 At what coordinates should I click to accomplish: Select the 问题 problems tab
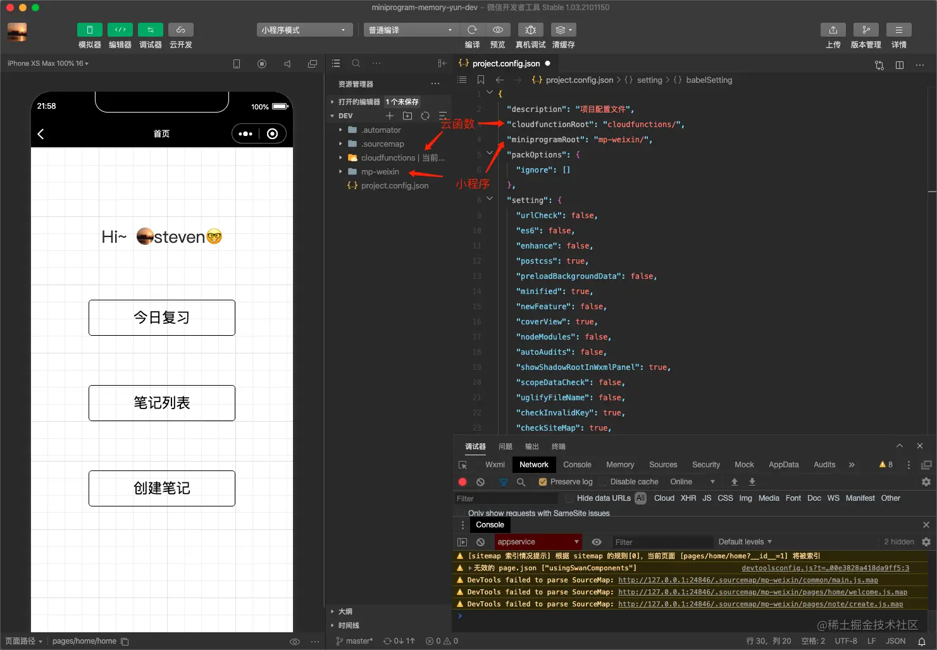point(506,446)
